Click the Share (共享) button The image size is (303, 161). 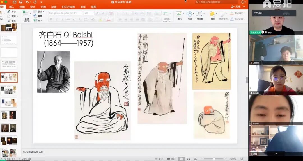236,7
